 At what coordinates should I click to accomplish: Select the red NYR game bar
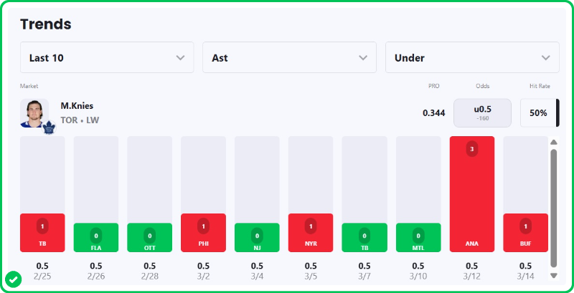[x=311, y=232]
